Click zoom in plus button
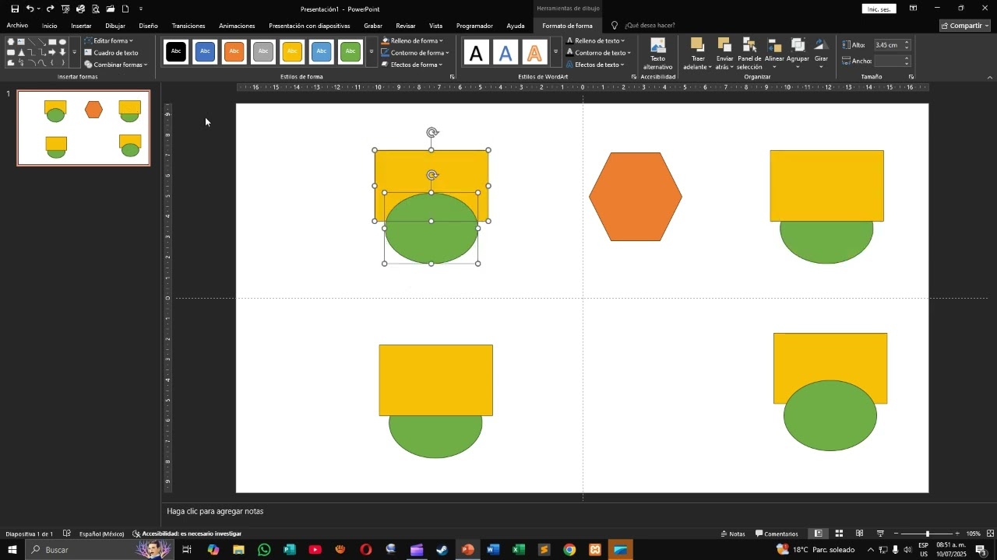 (x=957, y=534)
